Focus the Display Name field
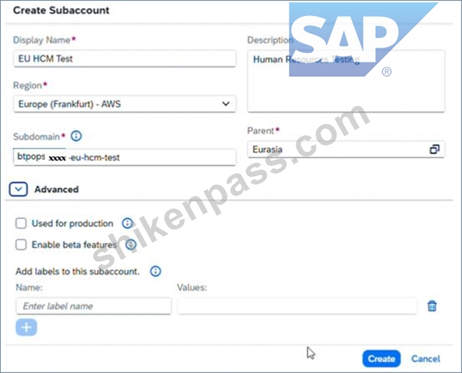Image resolution: width=462 pixels, height=373 pixels. point(125,59)
